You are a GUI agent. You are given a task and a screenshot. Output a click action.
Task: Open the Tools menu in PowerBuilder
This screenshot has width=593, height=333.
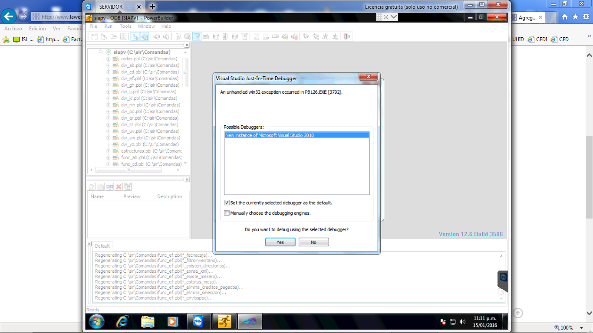125,26
